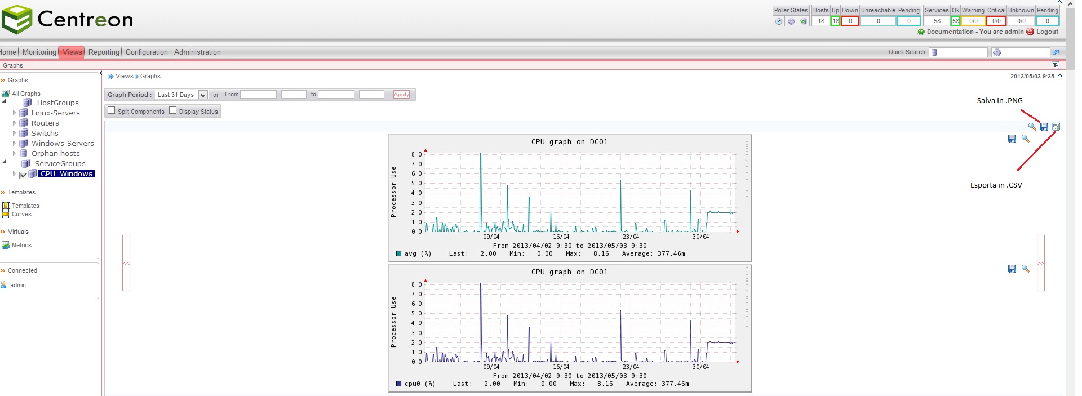The width and height of the screenshot is (1082, 396).
Task: Save all graphs as PNG (top floppy icon)
Action: (1044, 127)
